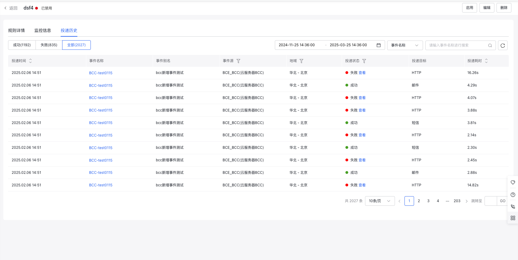Click the phone support icon

coord(513,206)
